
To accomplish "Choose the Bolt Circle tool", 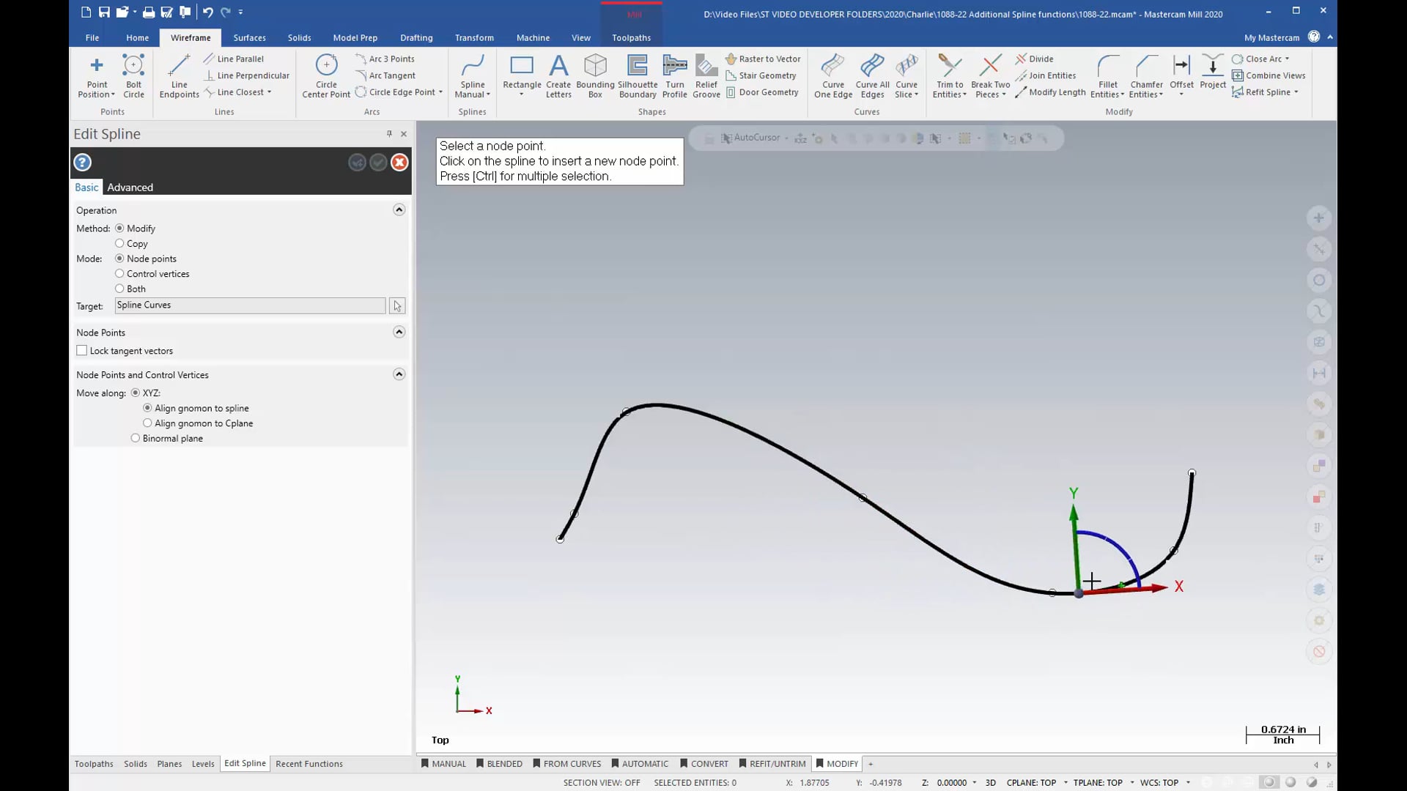I will pos(133,75).
